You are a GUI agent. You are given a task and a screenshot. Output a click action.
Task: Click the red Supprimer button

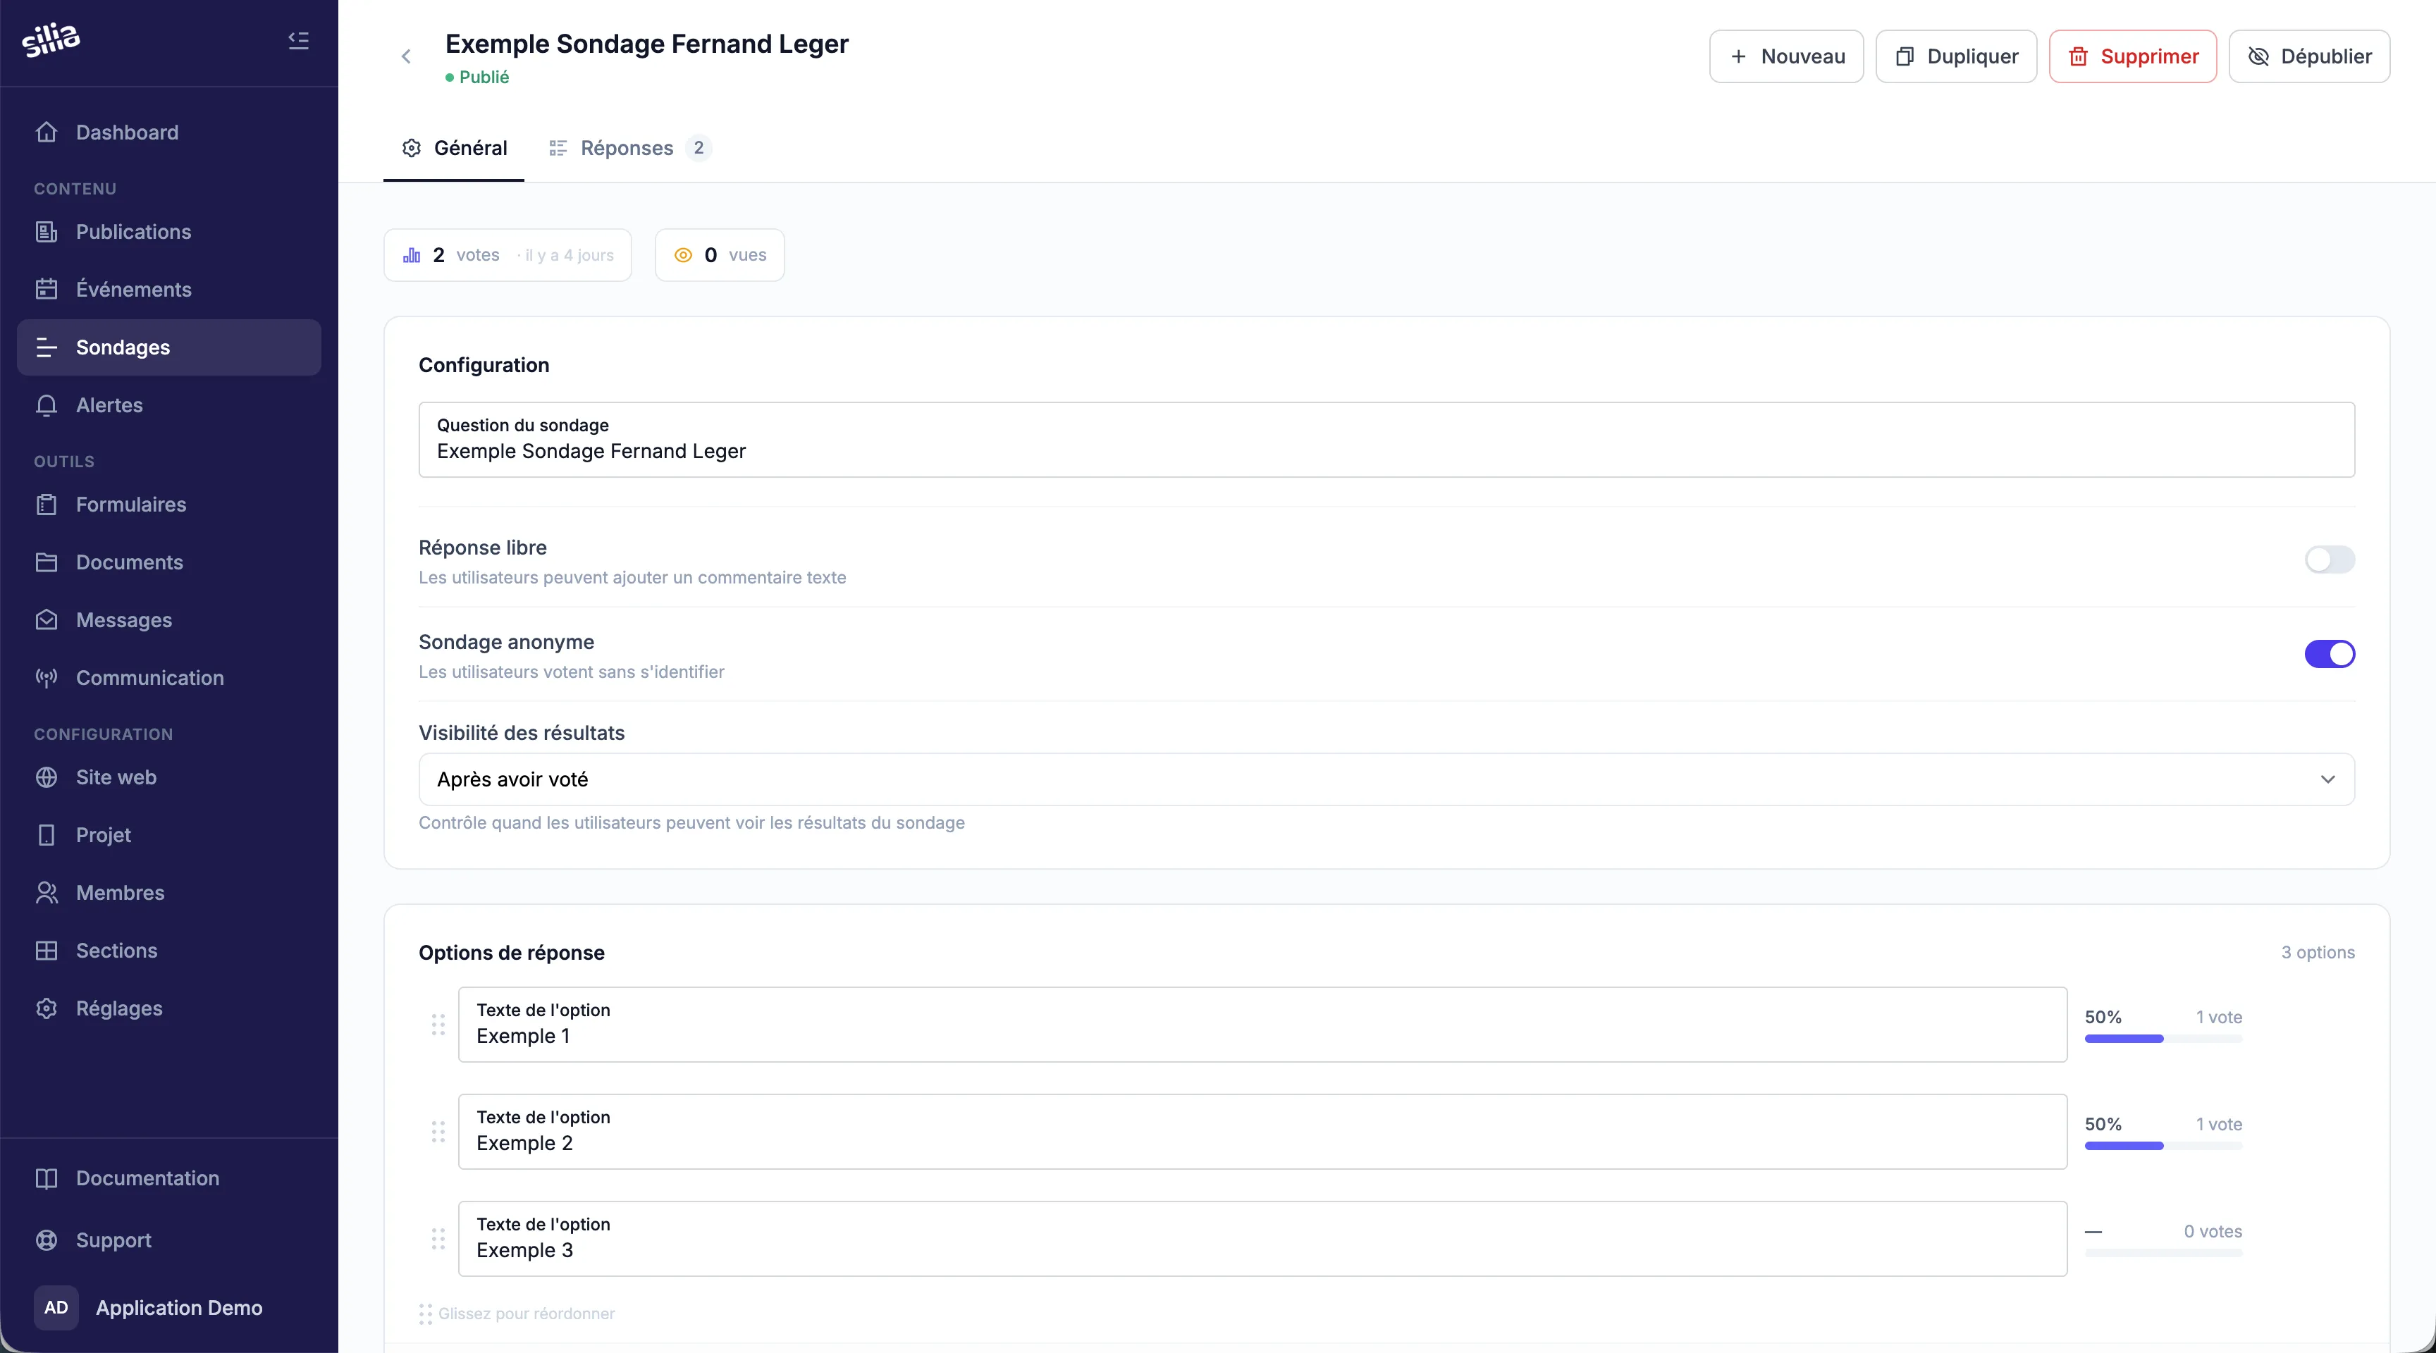pos(2132,57)
